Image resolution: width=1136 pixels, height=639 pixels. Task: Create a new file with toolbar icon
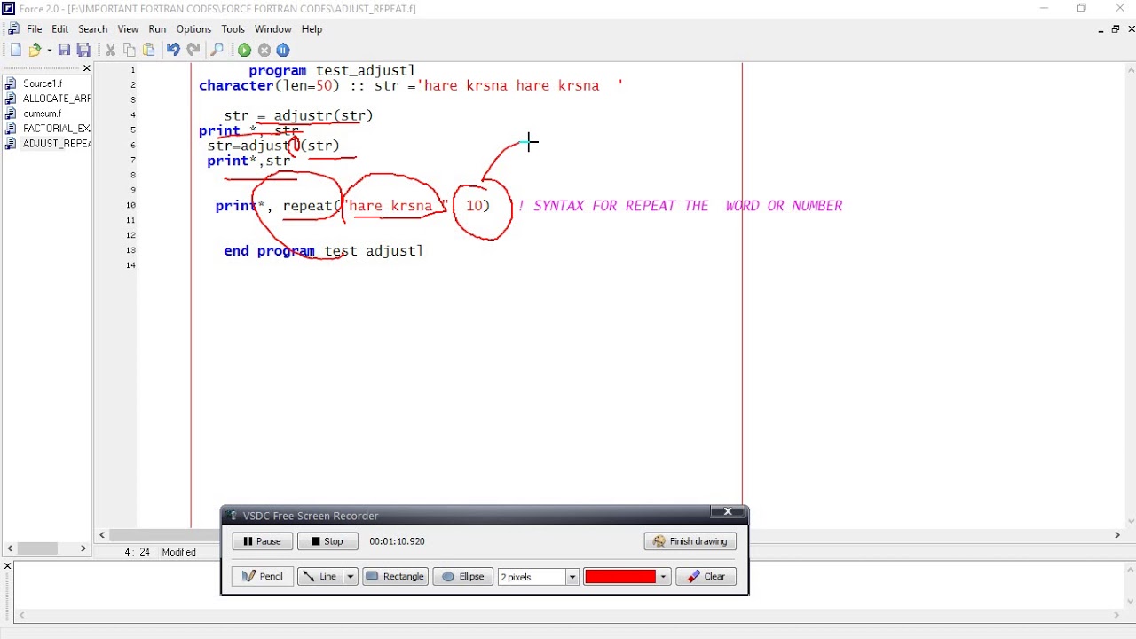[15, 51]
